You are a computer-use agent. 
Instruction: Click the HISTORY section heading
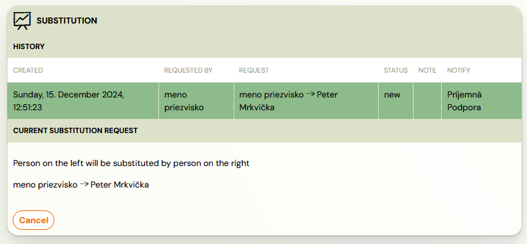[29, 47]
